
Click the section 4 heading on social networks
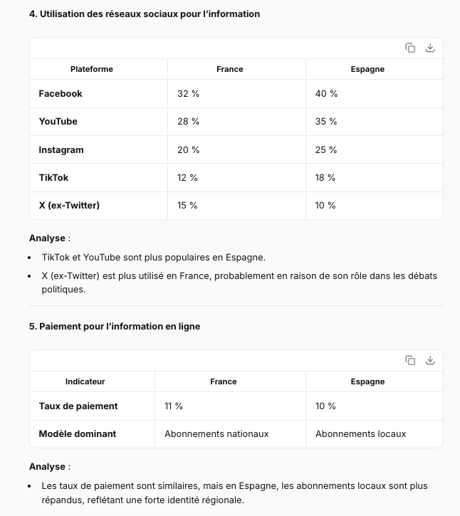145,14
